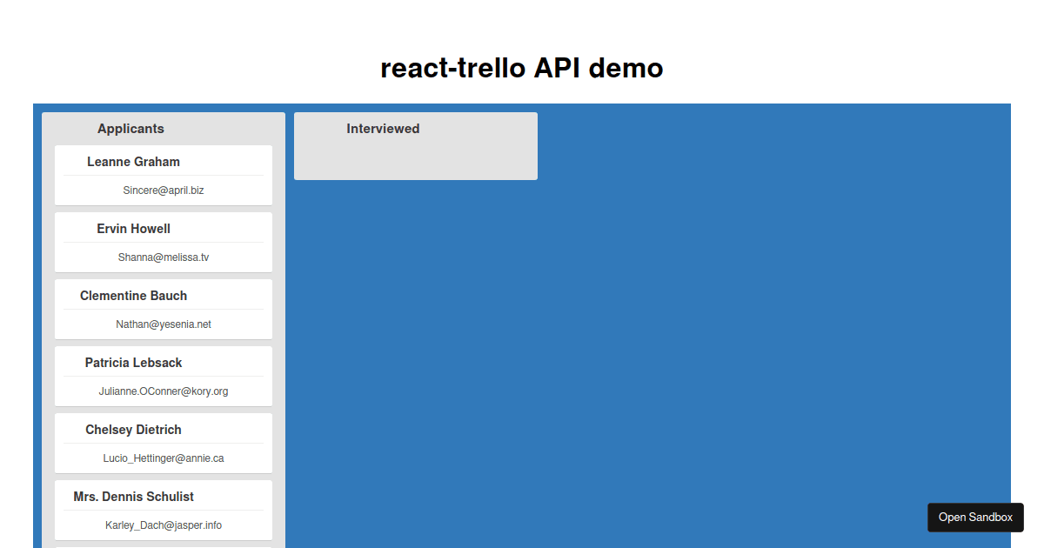This screenshot has width=1044, height=548.
Task: Click the Julianne.OConner@kory.org email link
Action: point(164,391)
